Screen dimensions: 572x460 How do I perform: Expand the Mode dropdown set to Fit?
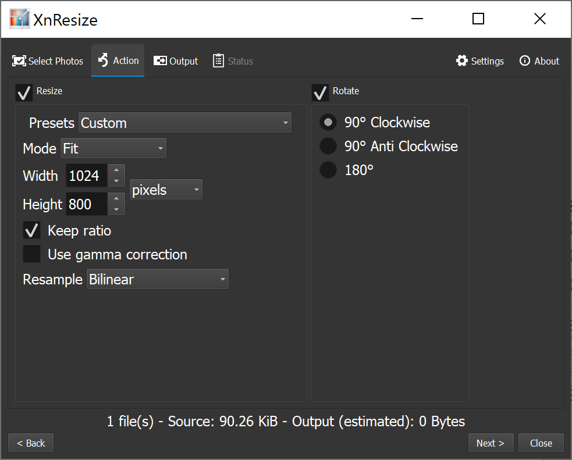click(x=113, y=148)
